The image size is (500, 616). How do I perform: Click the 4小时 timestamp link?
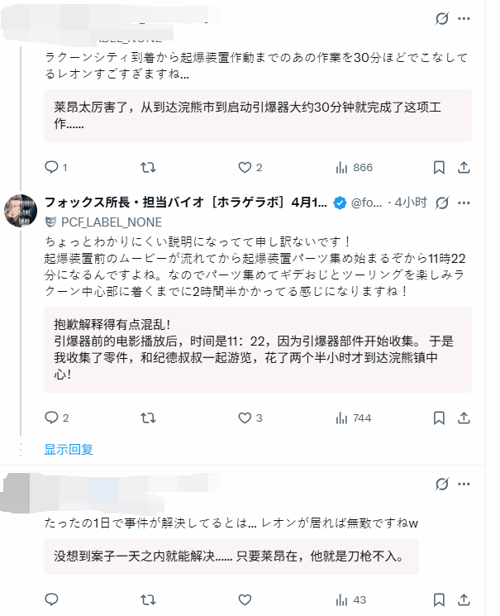tap(410, 203)
